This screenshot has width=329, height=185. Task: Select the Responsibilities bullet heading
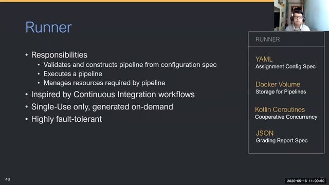tap(59, 55)
